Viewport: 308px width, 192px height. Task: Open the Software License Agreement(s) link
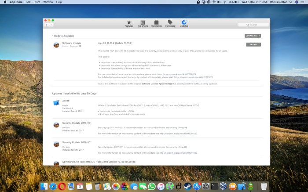(x=157, y=84)
